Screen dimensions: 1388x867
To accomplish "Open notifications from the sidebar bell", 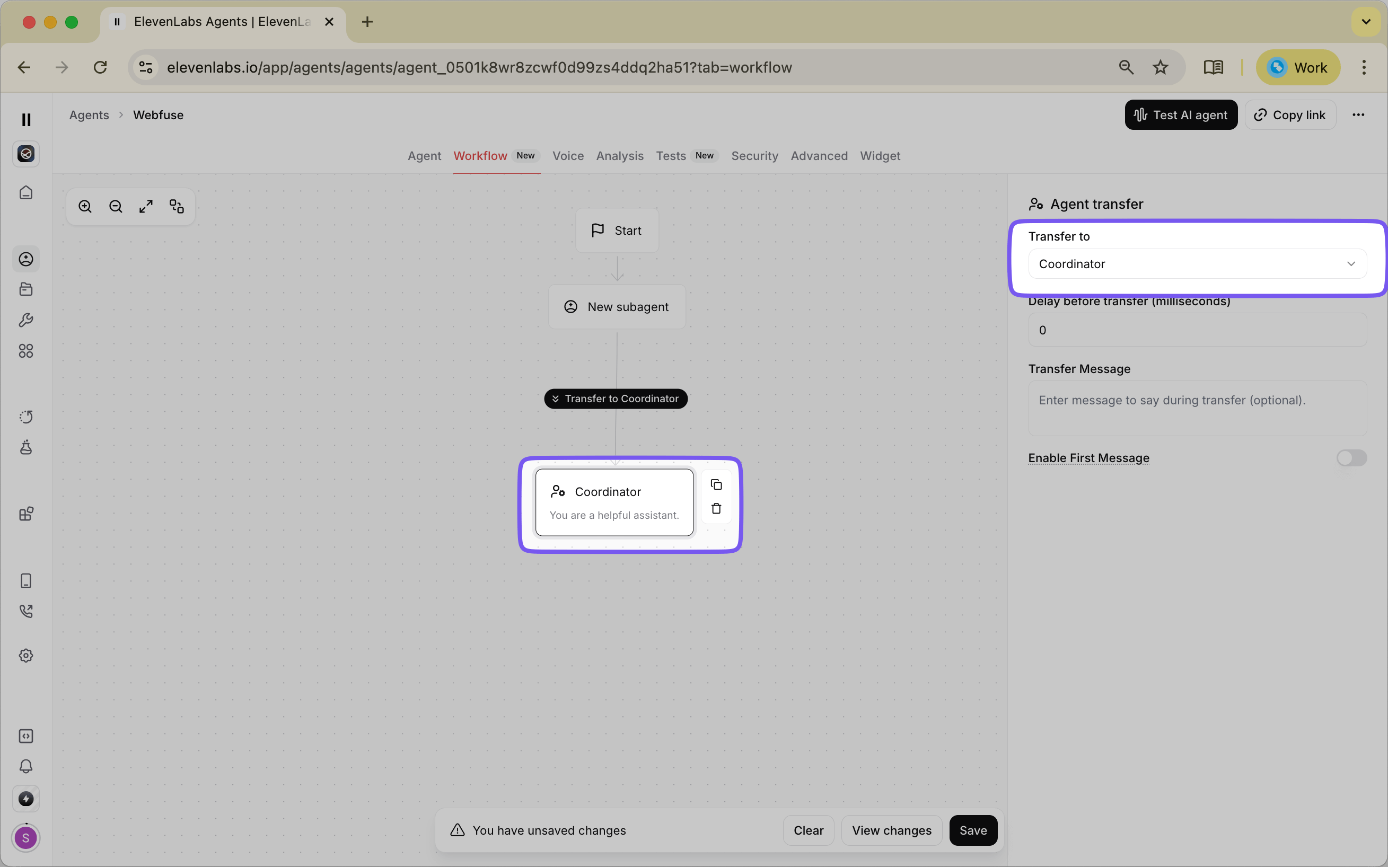I will click(x=26, y=766).
